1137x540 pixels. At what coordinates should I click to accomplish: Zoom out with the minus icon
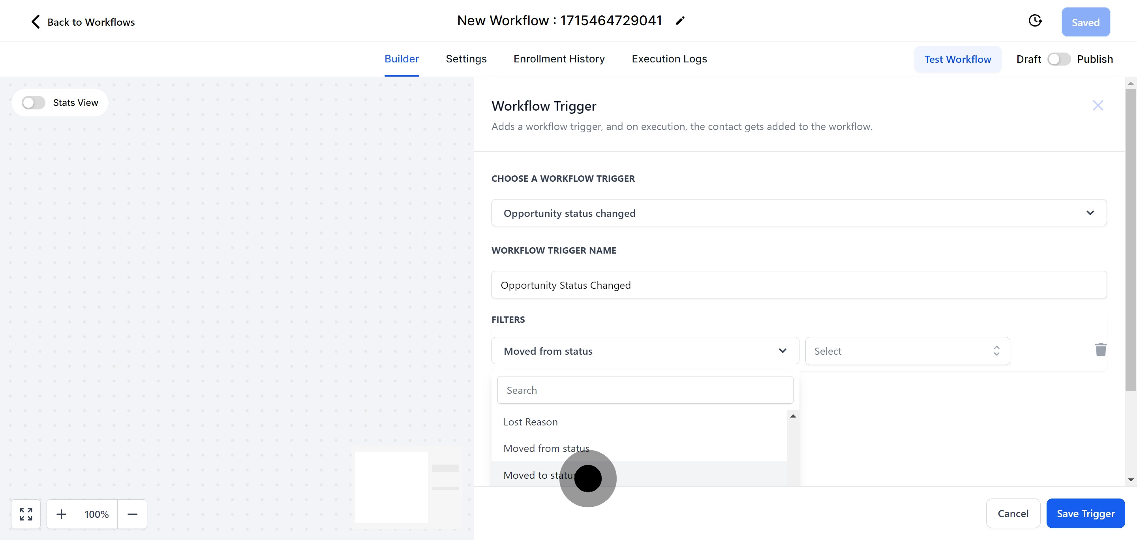[132, 514]
